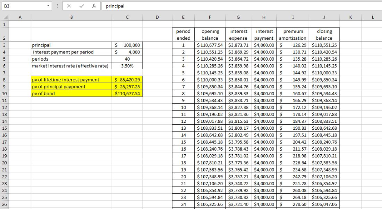Select column F header

click(210, 17)
